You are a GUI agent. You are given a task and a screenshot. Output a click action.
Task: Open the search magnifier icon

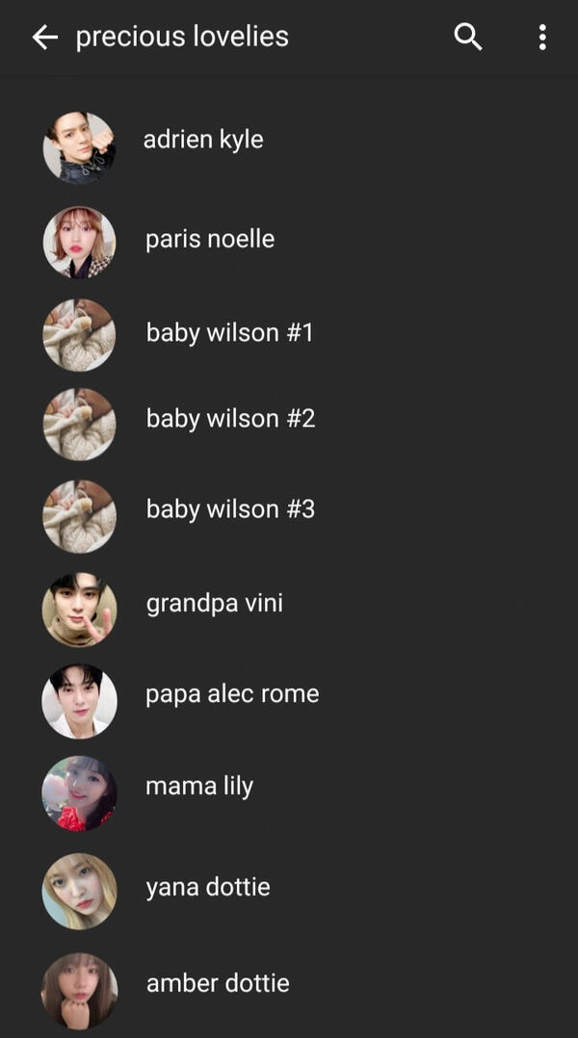coord(468,37)
